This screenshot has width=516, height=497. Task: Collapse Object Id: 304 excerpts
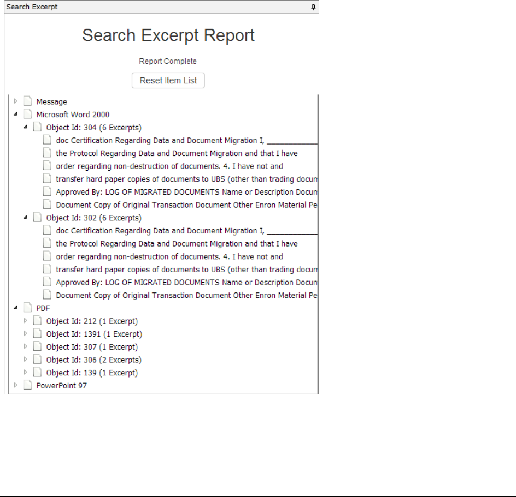pyautogui.click(x=25, y=127)
